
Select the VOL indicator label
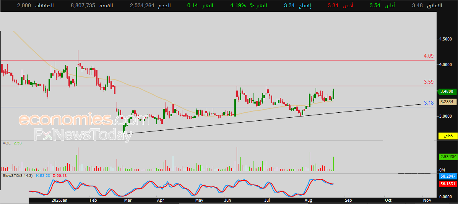pyautogui.click(x=6, y=143)
